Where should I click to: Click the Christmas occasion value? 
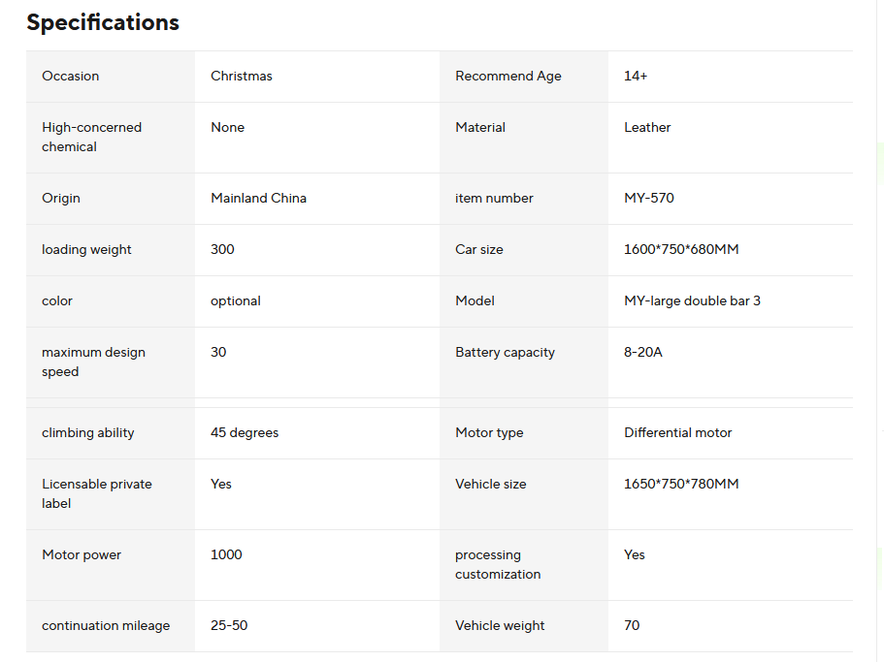tap(242, 77)
